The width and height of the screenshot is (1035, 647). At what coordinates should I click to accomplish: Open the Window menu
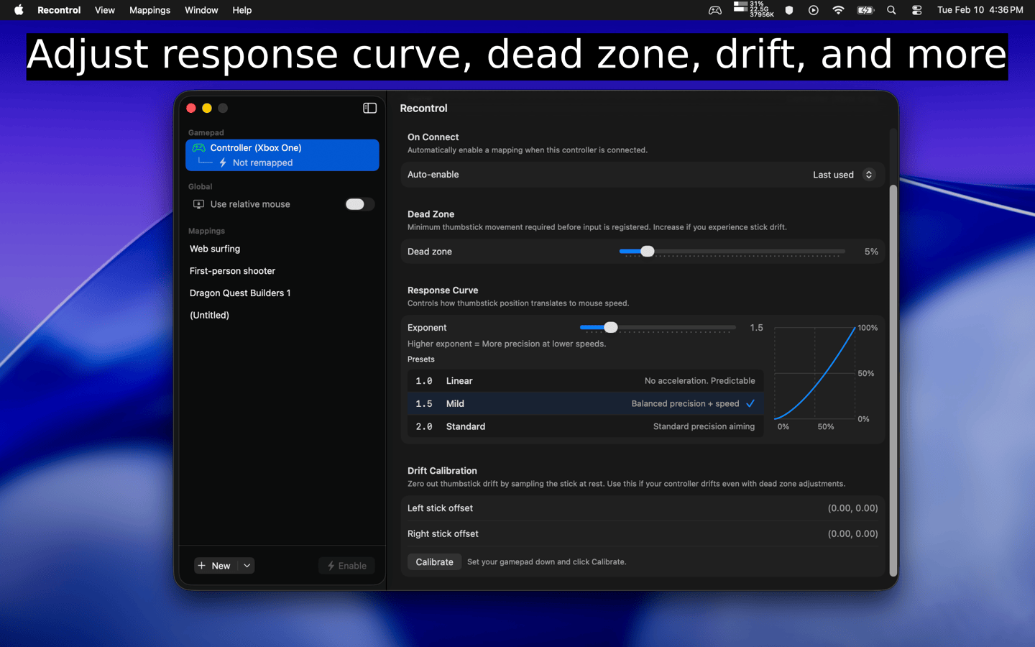[201, 10]
